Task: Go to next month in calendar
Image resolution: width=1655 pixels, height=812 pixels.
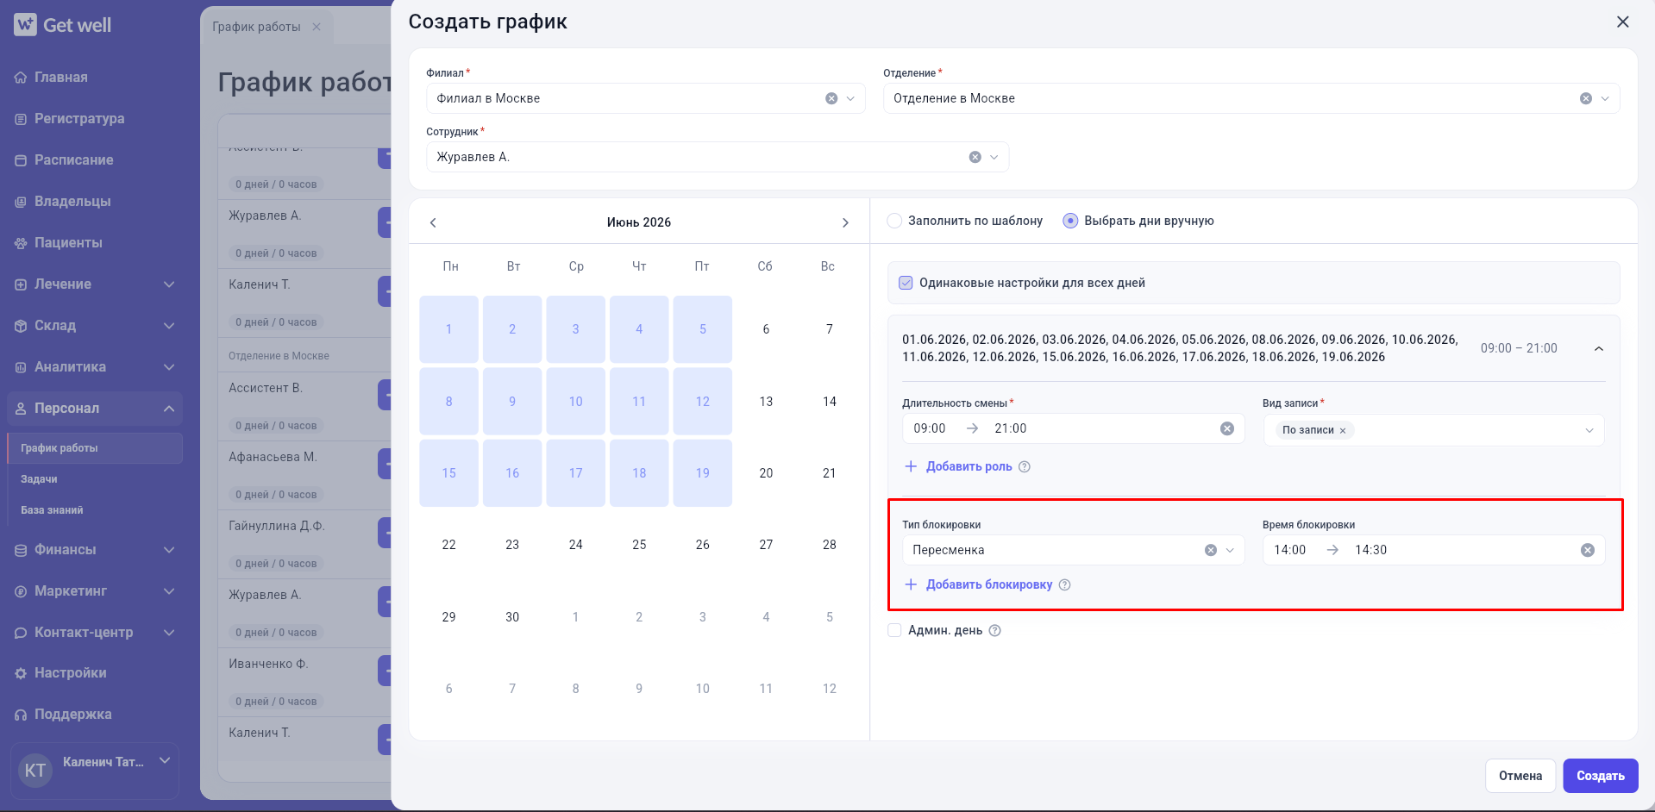Action: click(x=845, y=222)
